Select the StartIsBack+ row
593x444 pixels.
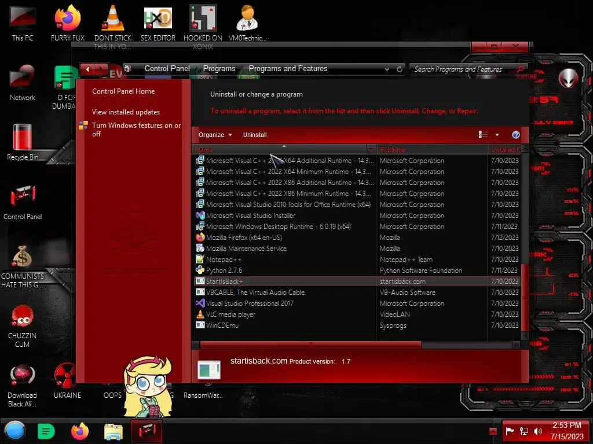[357, 282]
